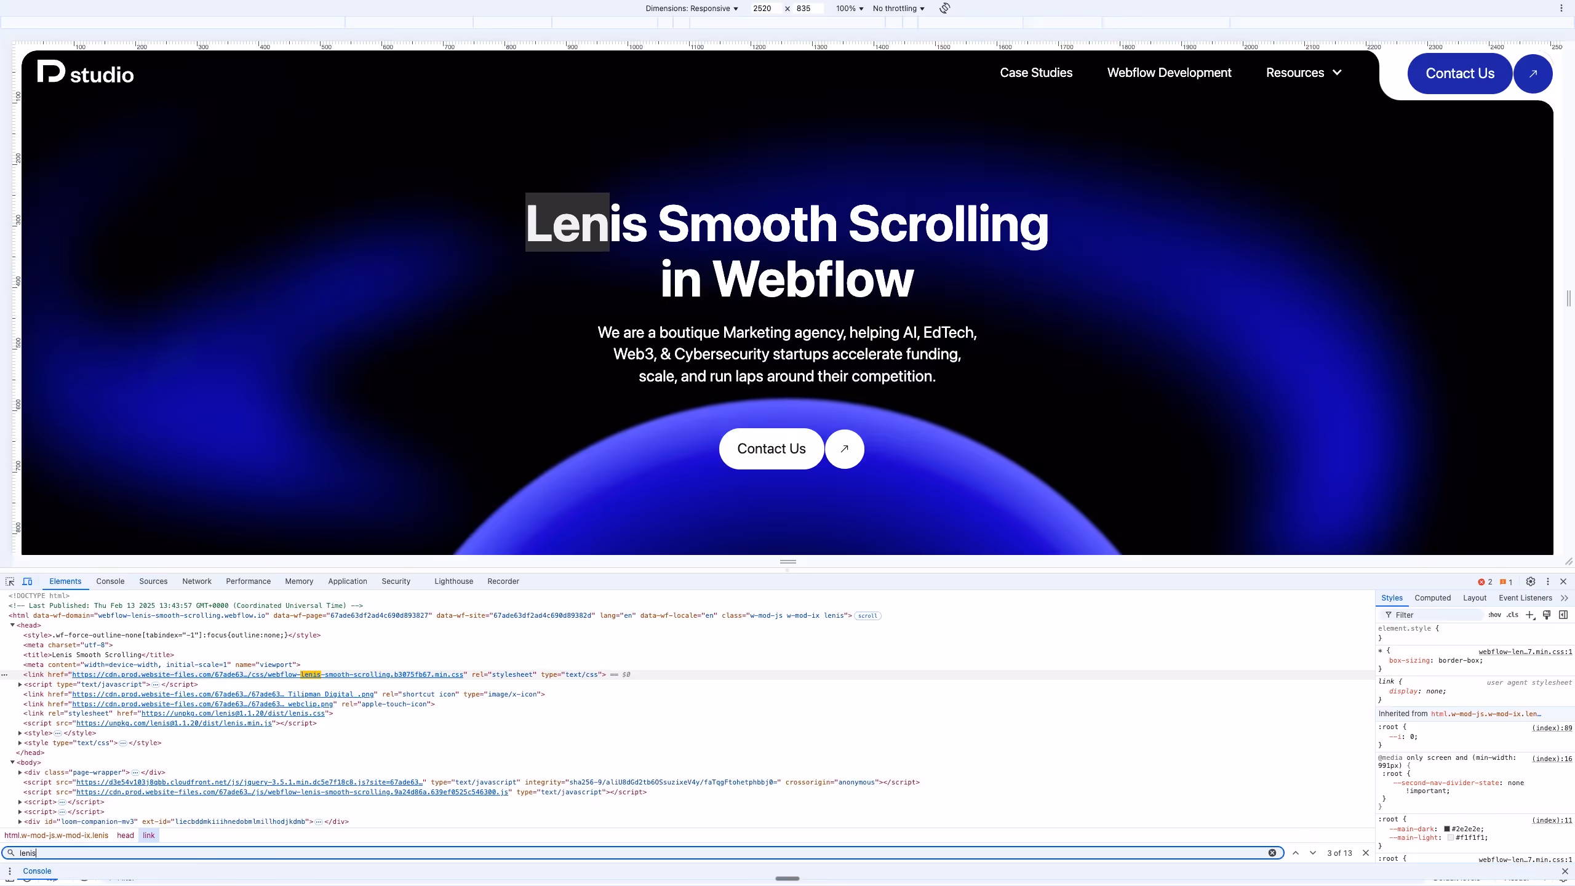This screenshot has height=886, width=1575.
Task: Open the lenis.min.js script link
Action: pos(174,723)
